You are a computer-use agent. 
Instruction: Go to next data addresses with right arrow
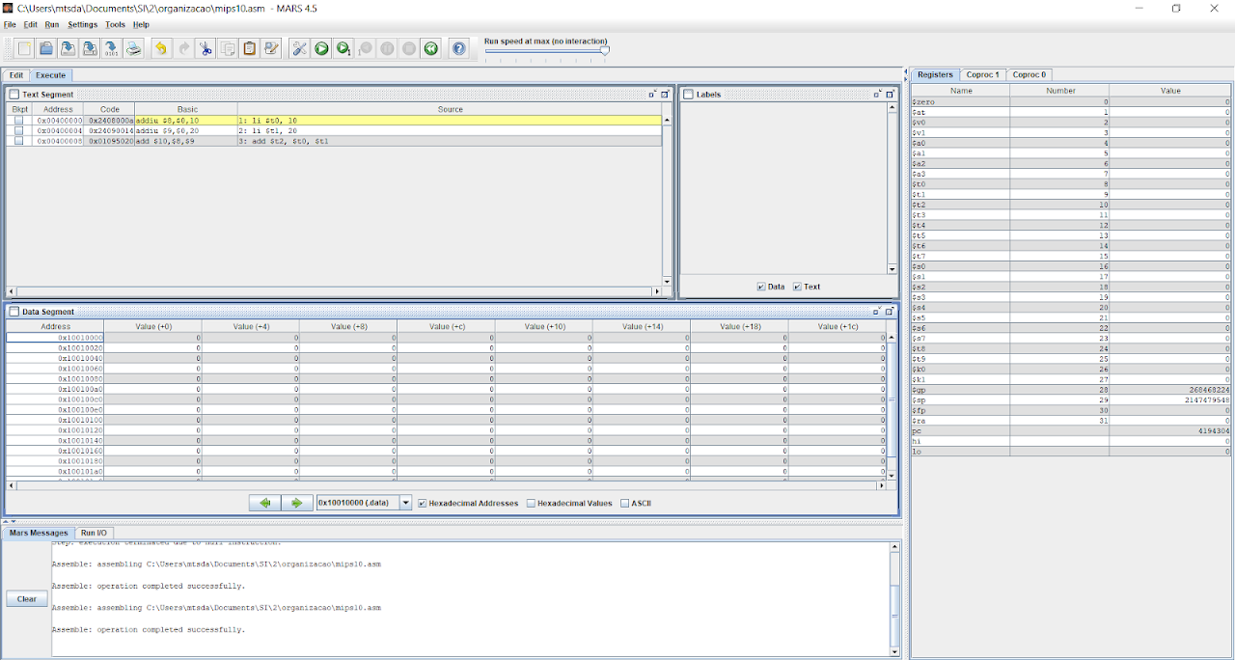(x=297, y=503)
